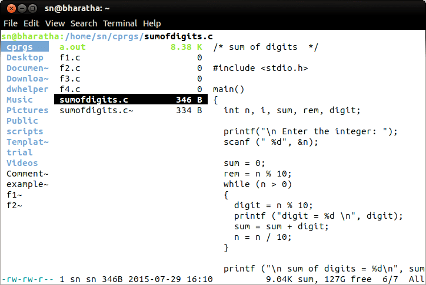The width and height of the screenshot is (426, 285).
Task: Open the Search menu
Action: [84, 23]
